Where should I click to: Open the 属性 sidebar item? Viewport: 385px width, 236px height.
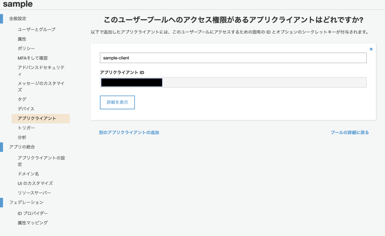click(22, 39)
